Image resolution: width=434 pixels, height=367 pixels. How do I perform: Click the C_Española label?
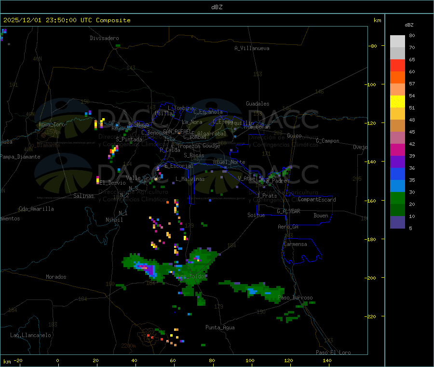[x=208, y=112]
